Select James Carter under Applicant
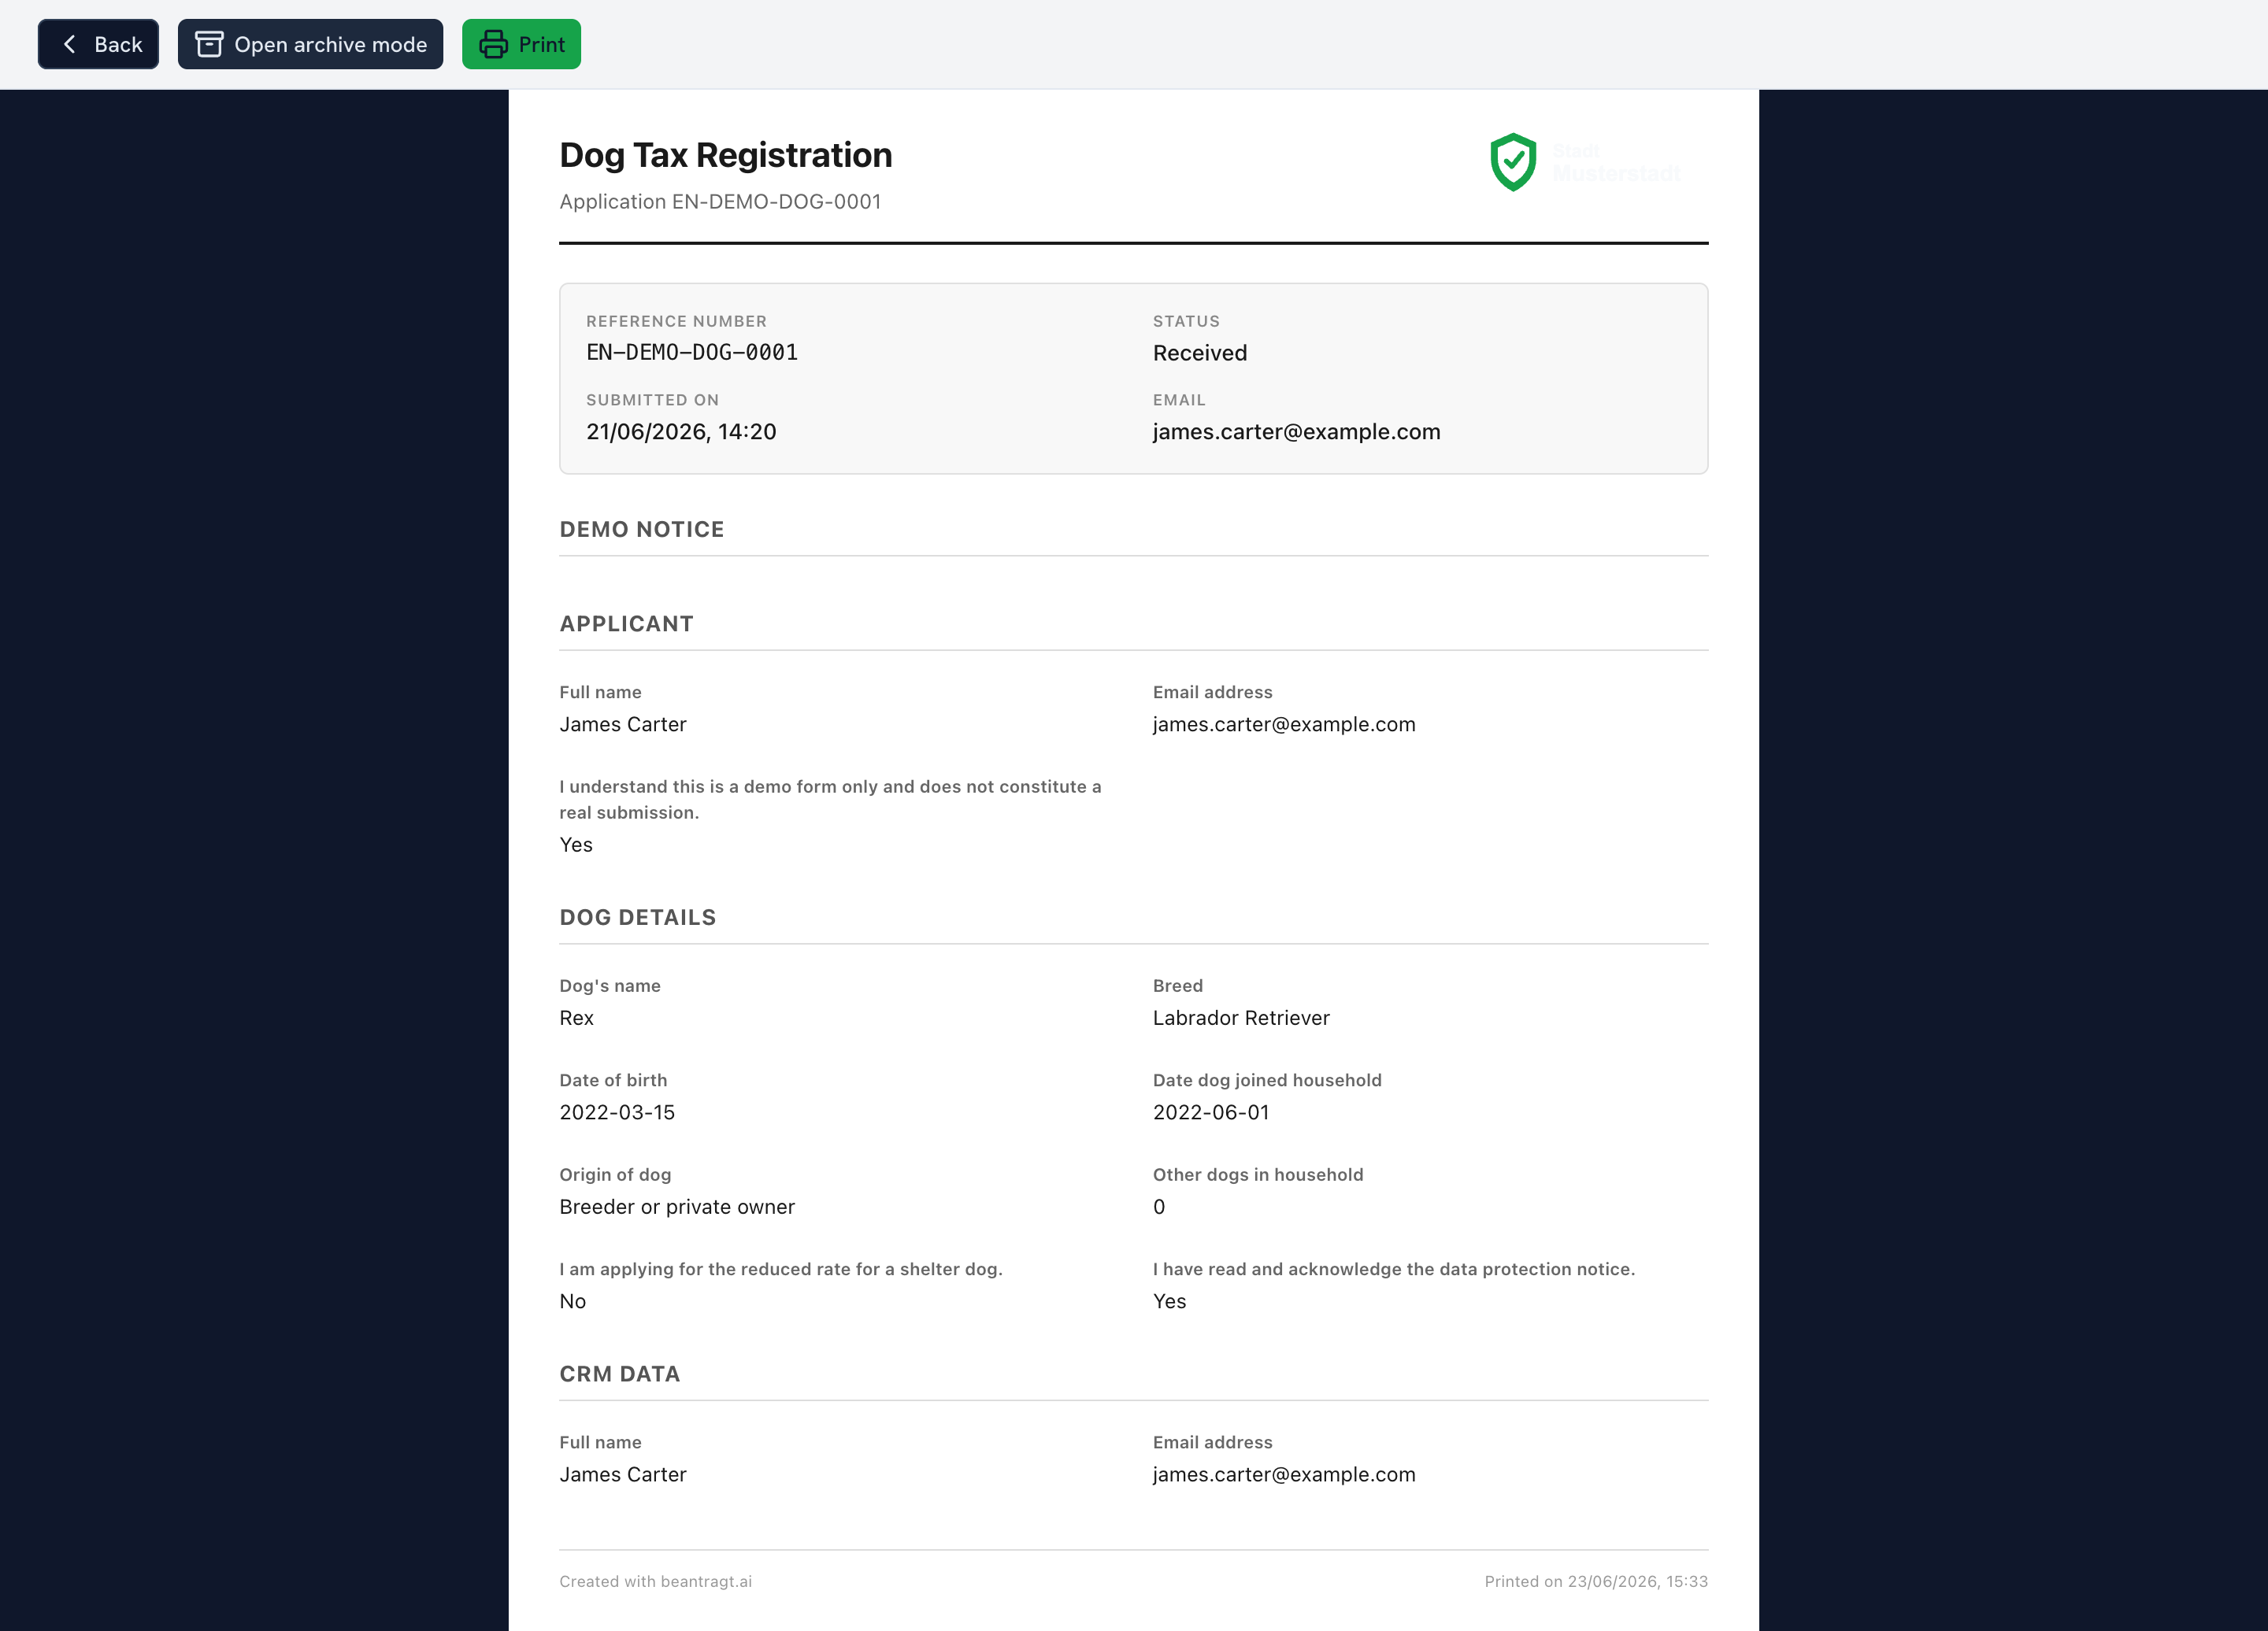Image resolution: width=2268 pixels, height=1631 pixels. click(x=623, y=724)
